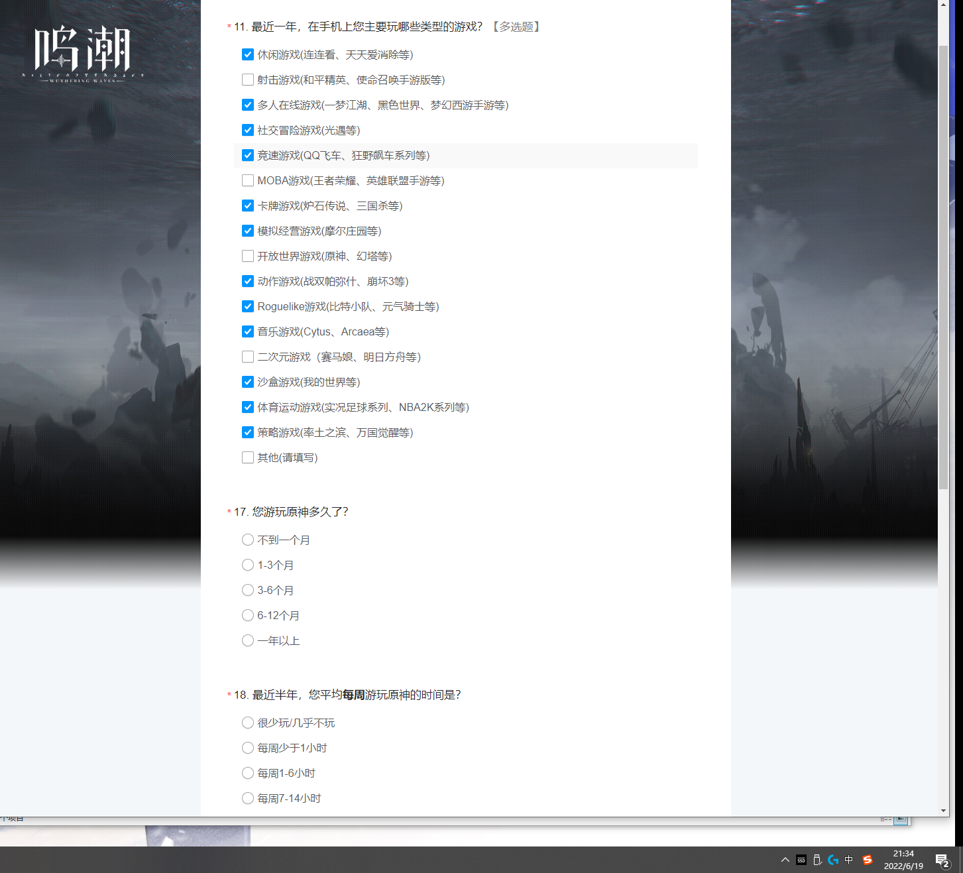Uncheck 沙盒游戏(我的世界等) option
This screenshot has height=873, width=963.
(x=248, y=382)
